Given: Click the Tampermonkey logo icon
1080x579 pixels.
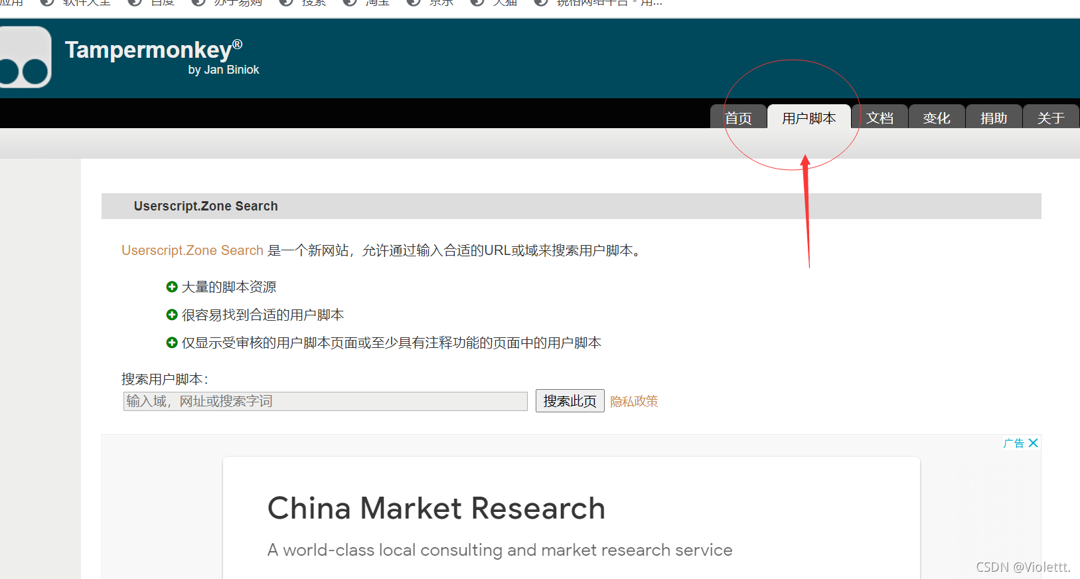Looking at the screenshot, I should (x=25, y=57).
